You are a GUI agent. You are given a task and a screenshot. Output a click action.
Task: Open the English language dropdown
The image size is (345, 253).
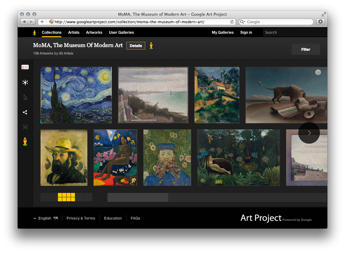(x=45, y=218)
